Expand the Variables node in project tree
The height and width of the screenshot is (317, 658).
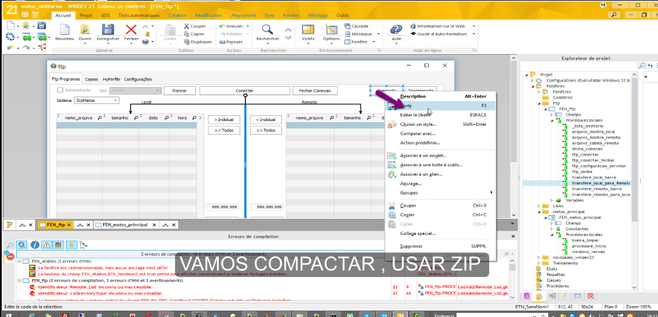pos(552,200)
